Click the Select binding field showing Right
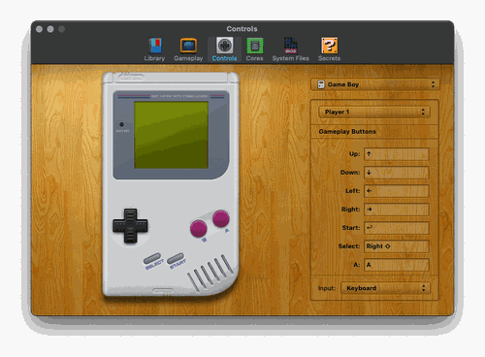 [397, 246]
